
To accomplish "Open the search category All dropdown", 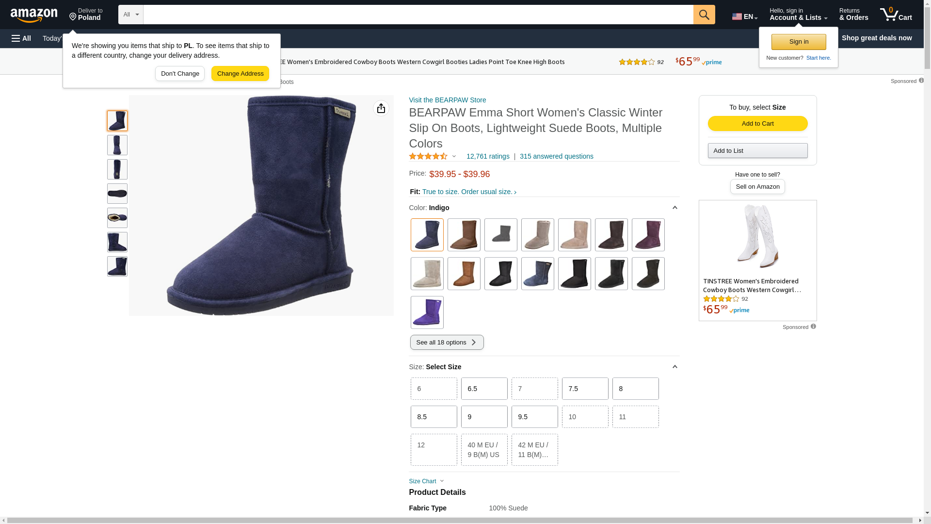I will click(x=130, y=15).
